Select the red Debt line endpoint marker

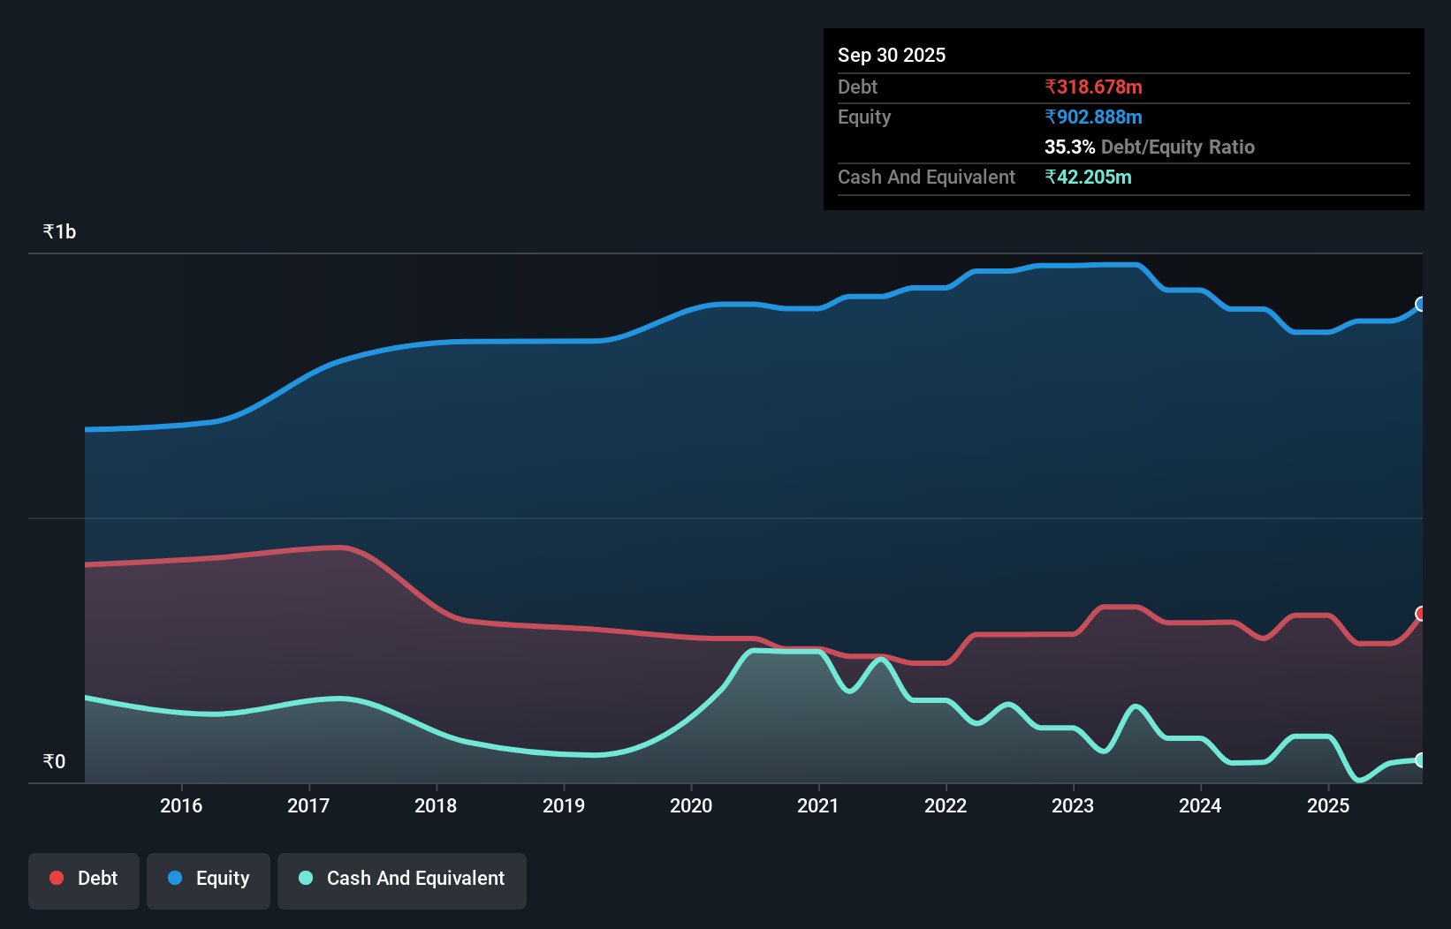pos(1421,612)
